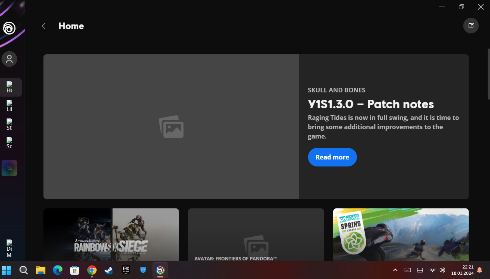Open the Avatar: Frontiers of Pandora card
The image size is (490, 279).
point(256,234)
